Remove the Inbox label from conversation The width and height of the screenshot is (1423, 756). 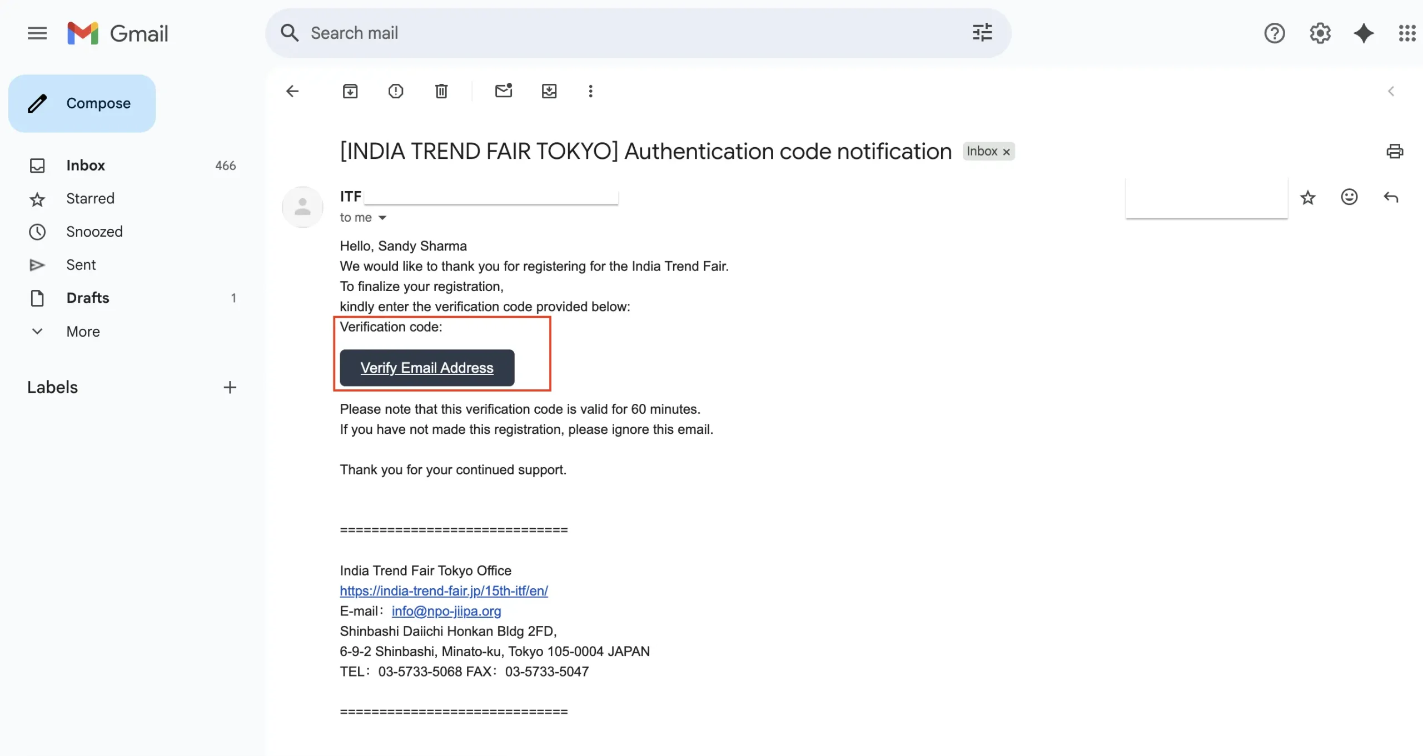coord(1006,152)
